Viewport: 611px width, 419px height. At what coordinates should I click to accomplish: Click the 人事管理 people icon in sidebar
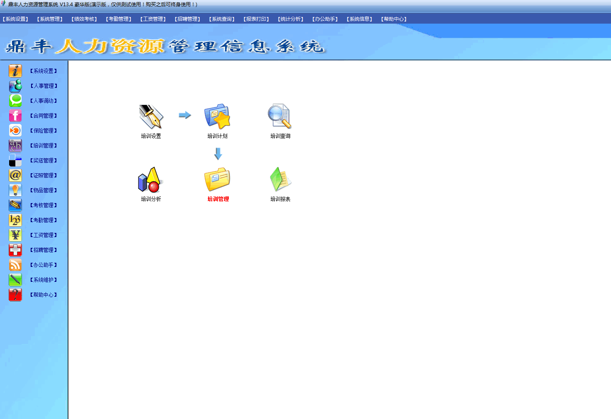(15, 86)
